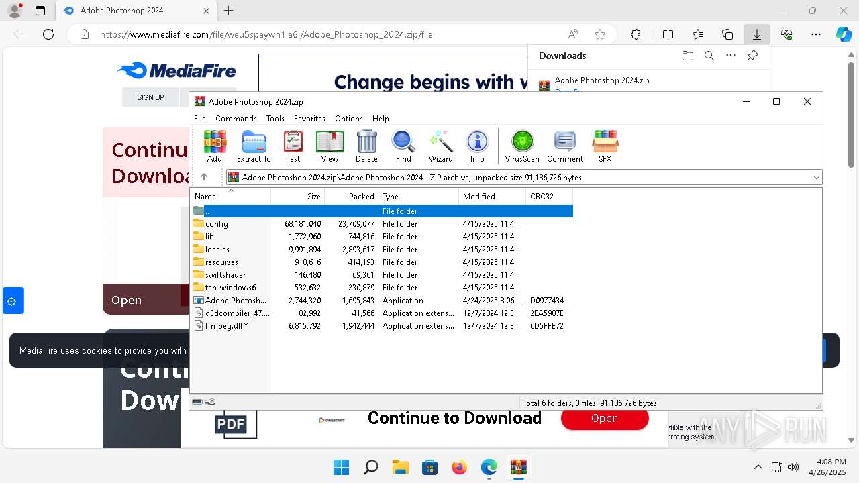Open the Help menu in WinRAR
Viewport: 859px width, 483px height.
[x=381, y=118]
